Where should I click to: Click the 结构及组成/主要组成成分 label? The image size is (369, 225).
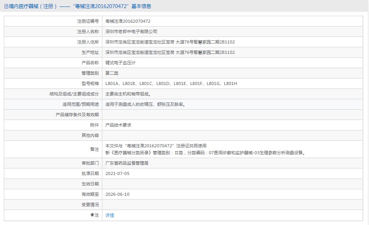point(74,94)
